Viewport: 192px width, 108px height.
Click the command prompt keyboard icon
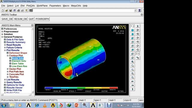click(31, 10)
